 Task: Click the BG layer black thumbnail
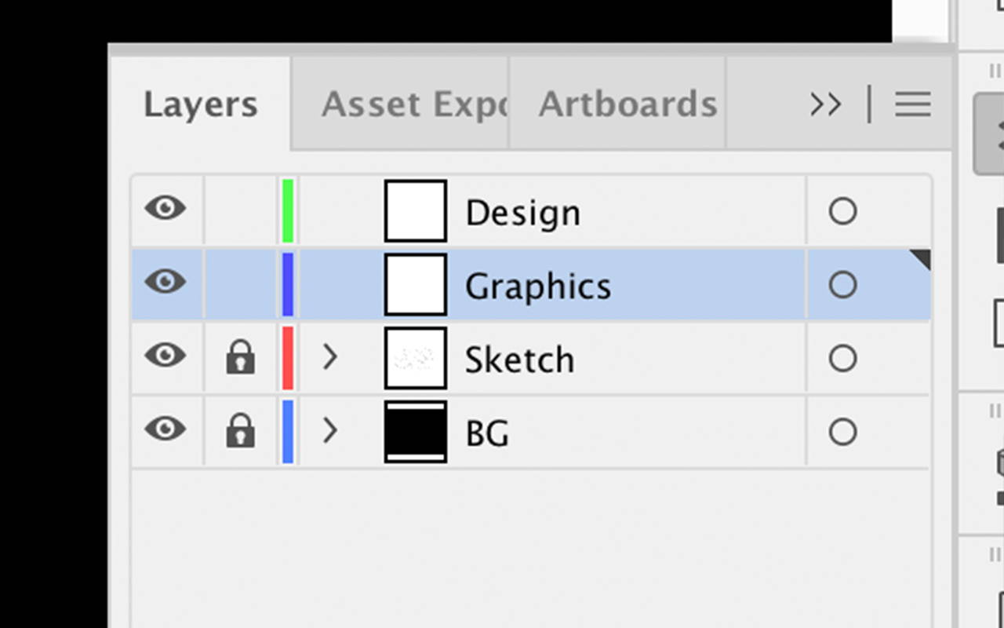pyautogui.click(x=416, y=432)
